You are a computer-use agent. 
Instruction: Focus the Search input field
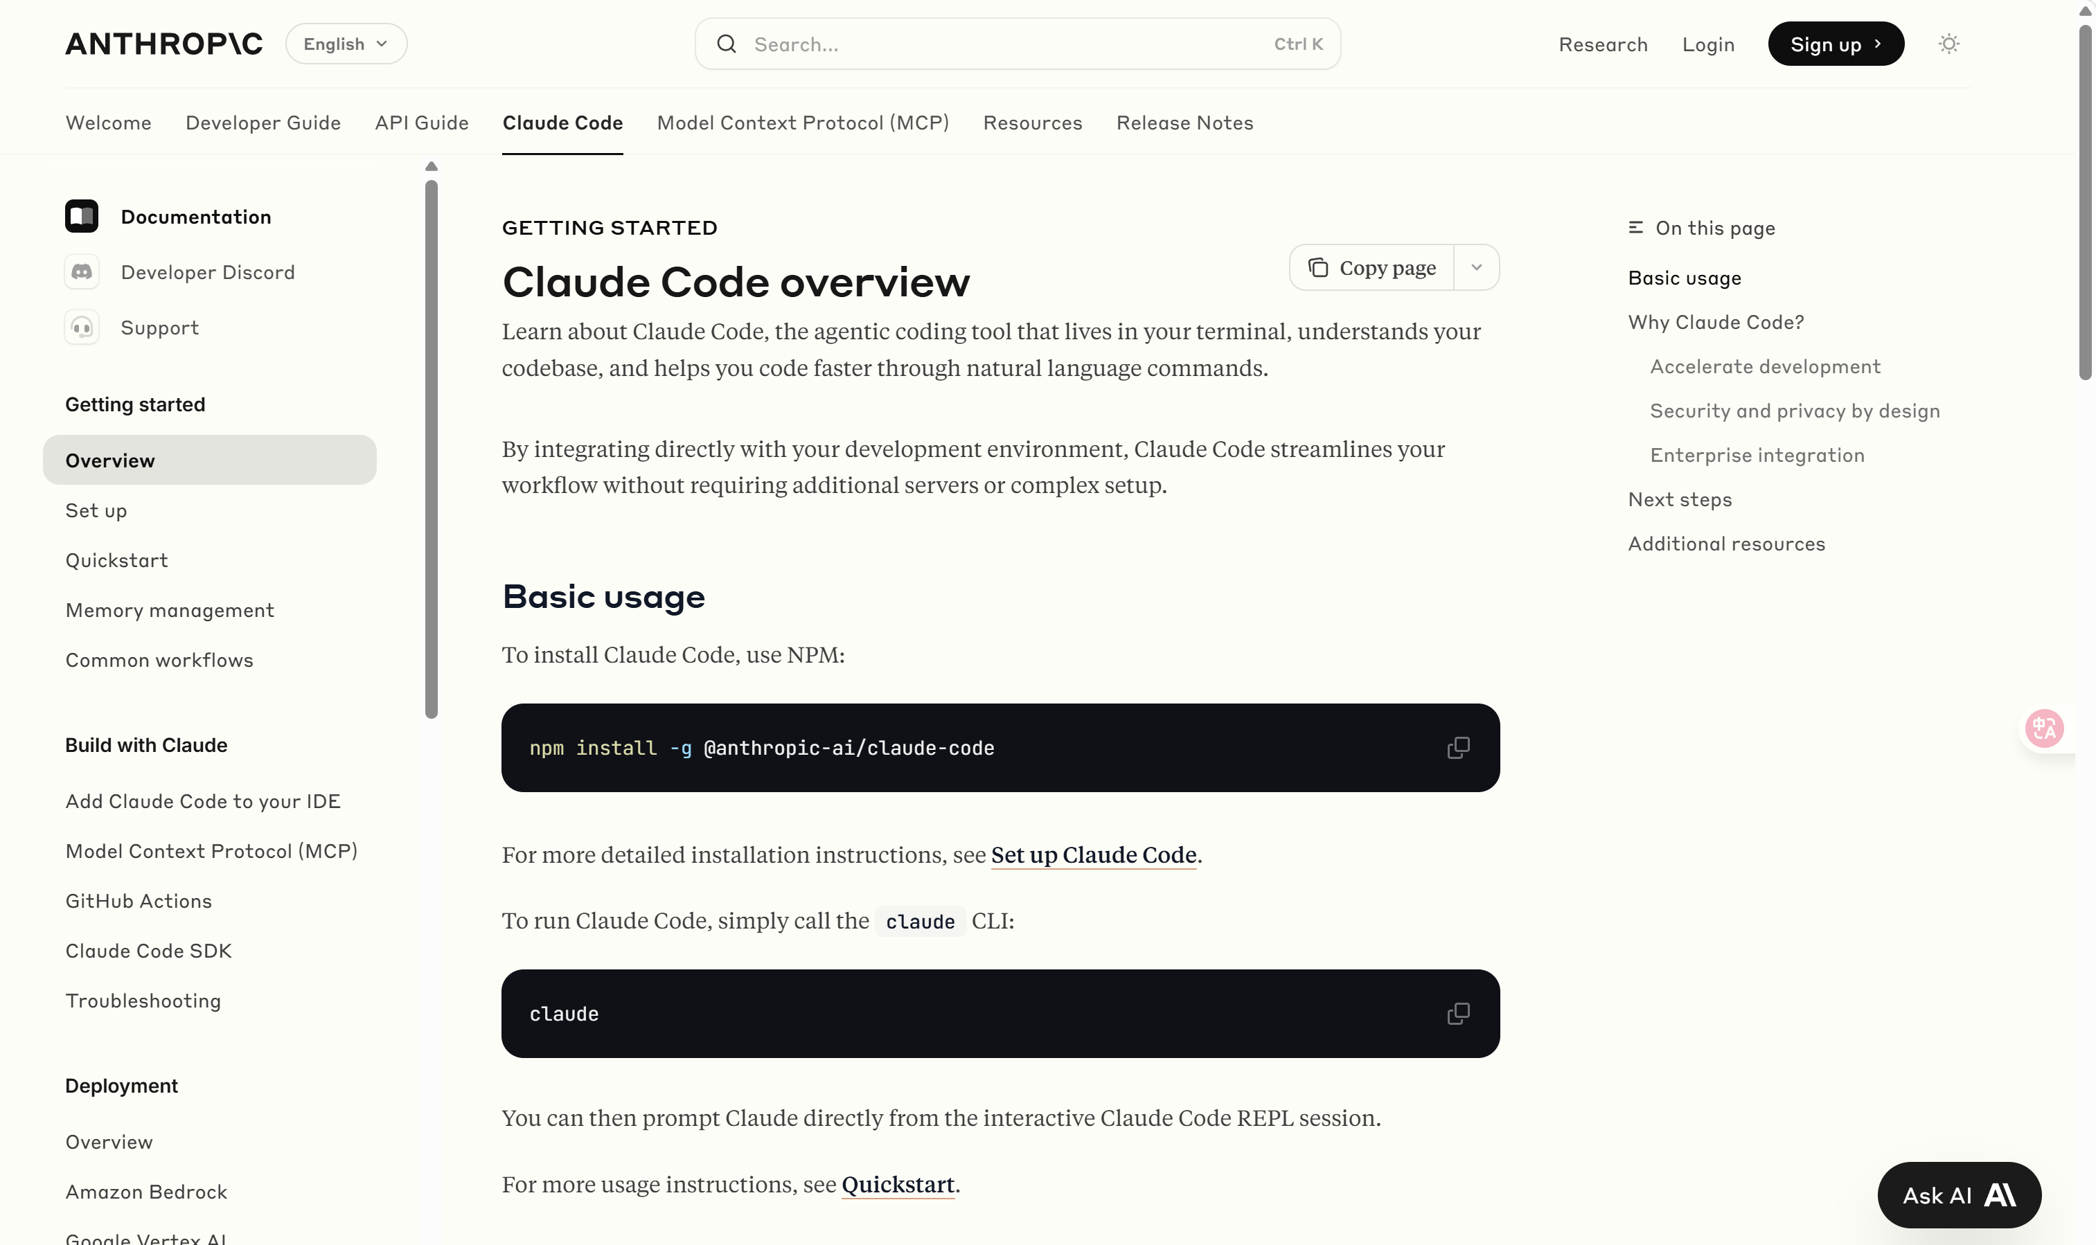1017,44
